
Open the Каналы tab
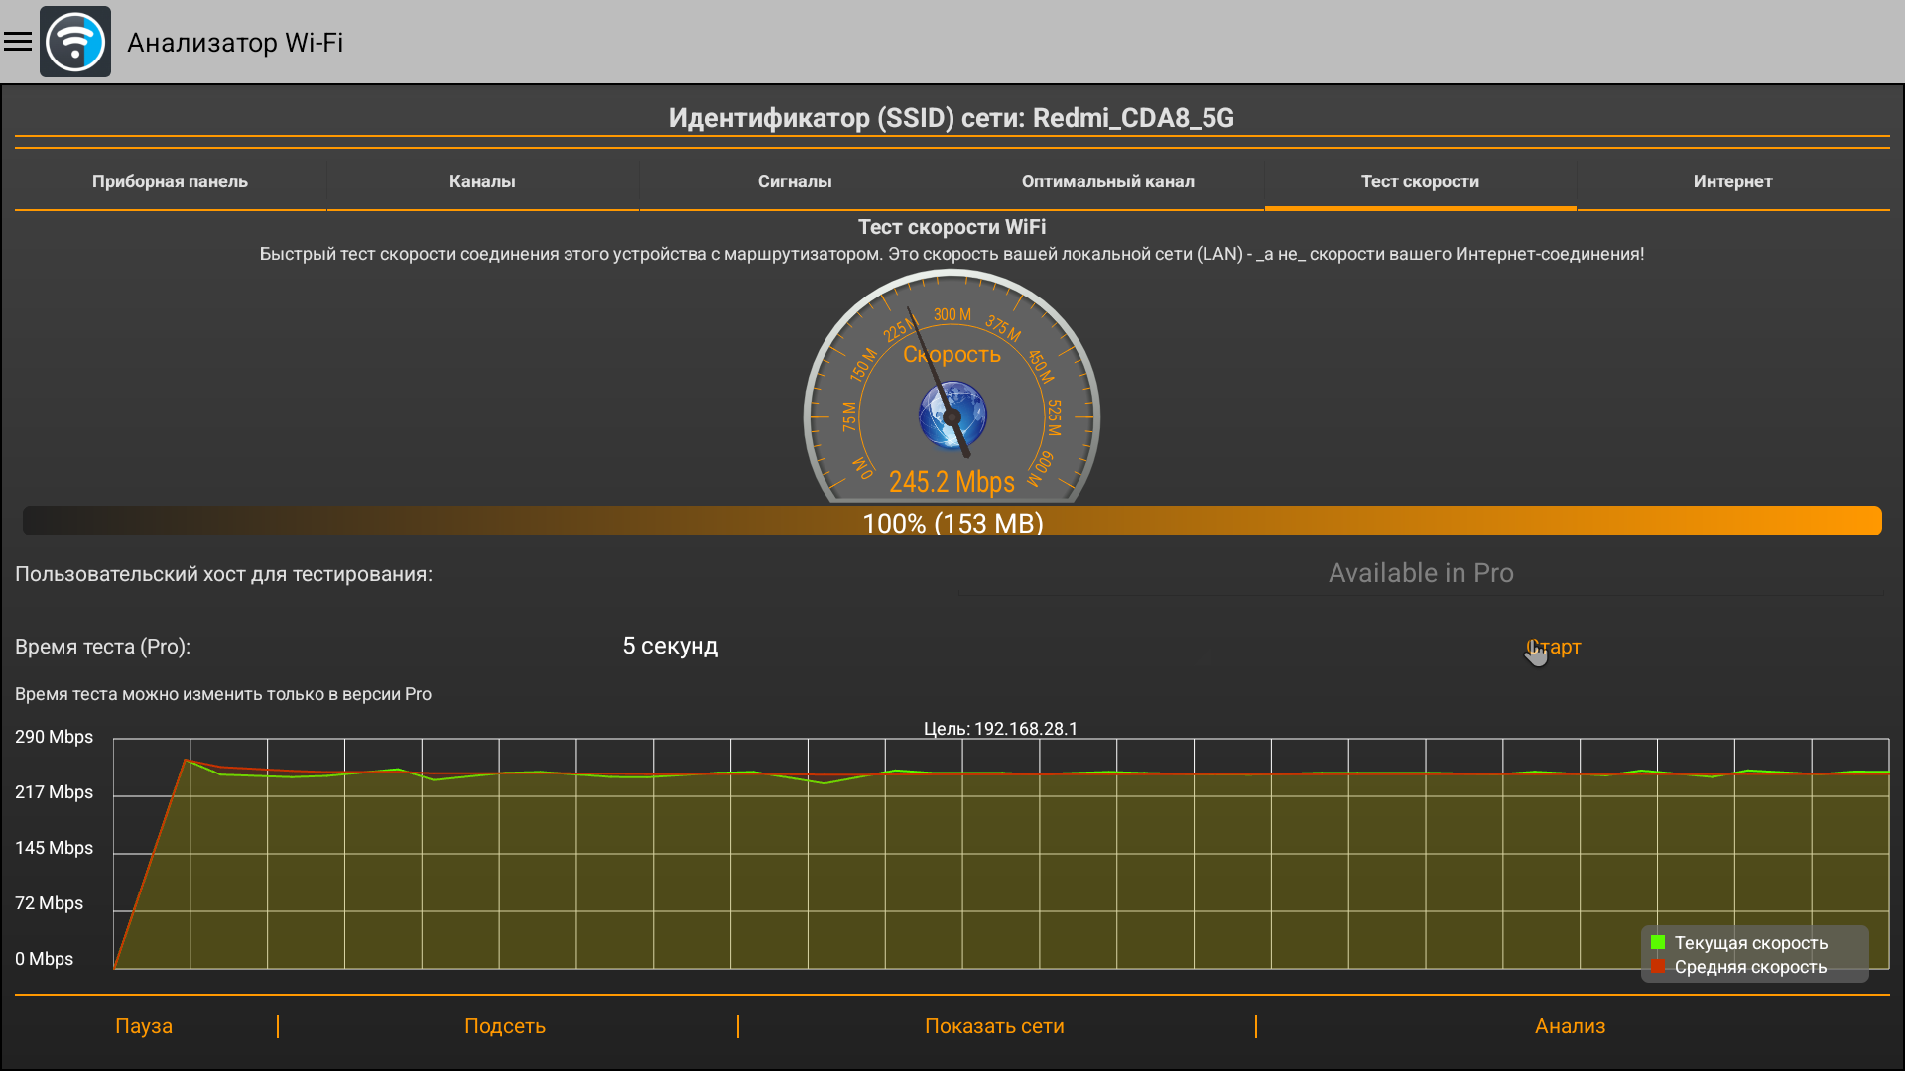coord(482,181)
